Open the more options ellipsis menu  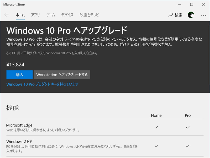click(204, 15)
